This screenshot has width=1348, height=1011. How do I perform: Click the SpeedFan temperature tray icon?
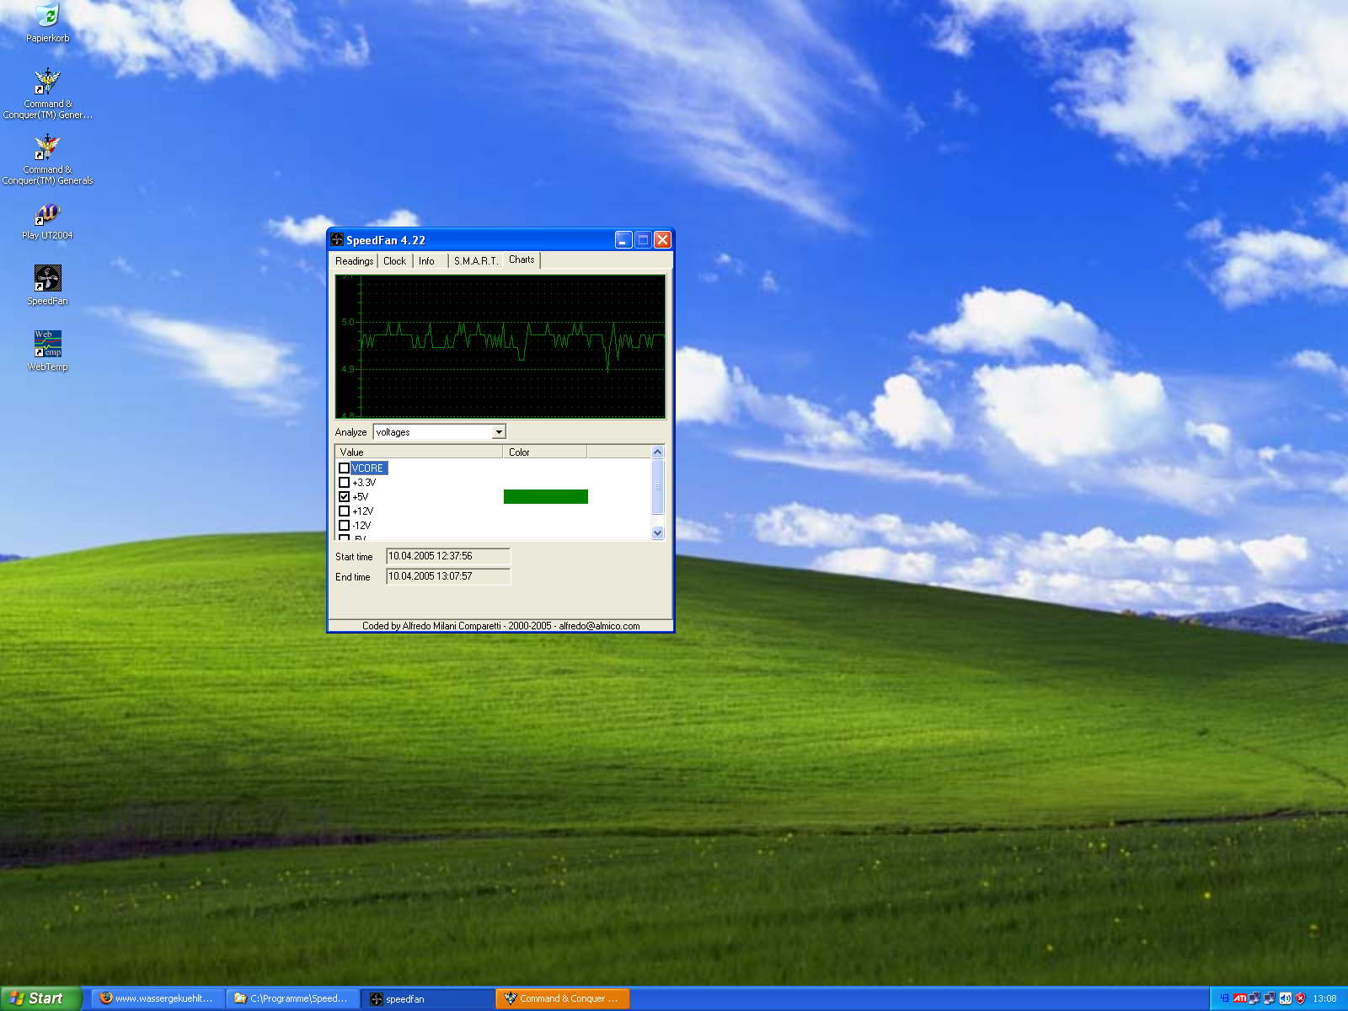[x=1224, y=998]
